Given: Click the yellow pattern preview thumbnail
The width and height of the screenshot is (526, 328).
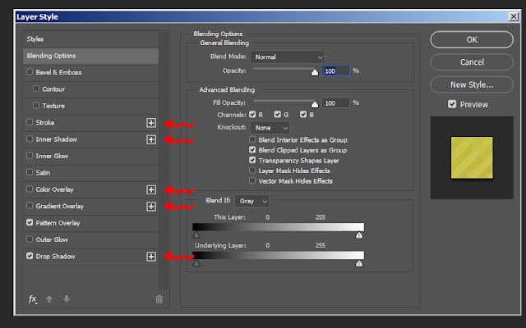Looking at the screenshot, I should point(472,157).
